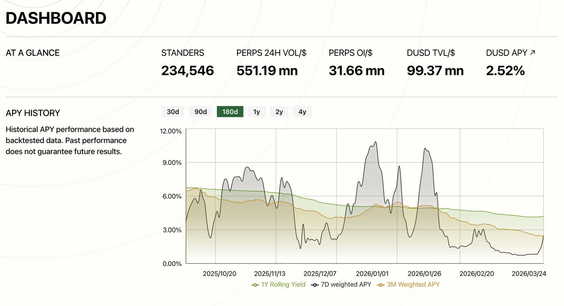
Task: Click the STANDERS count 234,546
Action: (x=187, y=71)
